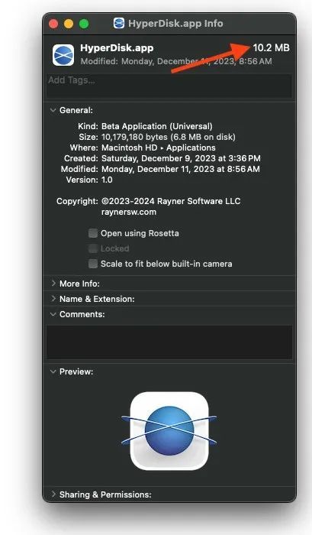
Task: Click the HyperDisk app icon in header
Action: point(63,55)
